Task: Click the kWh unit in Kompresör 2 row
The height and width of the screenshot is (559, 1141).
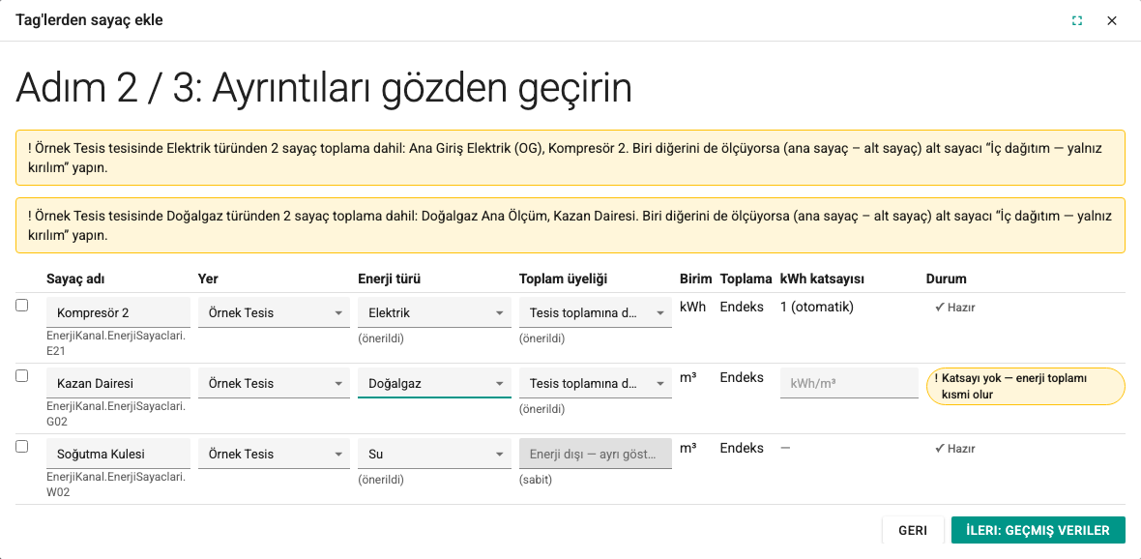Action: pyautogui.click(x=692, y=307)
